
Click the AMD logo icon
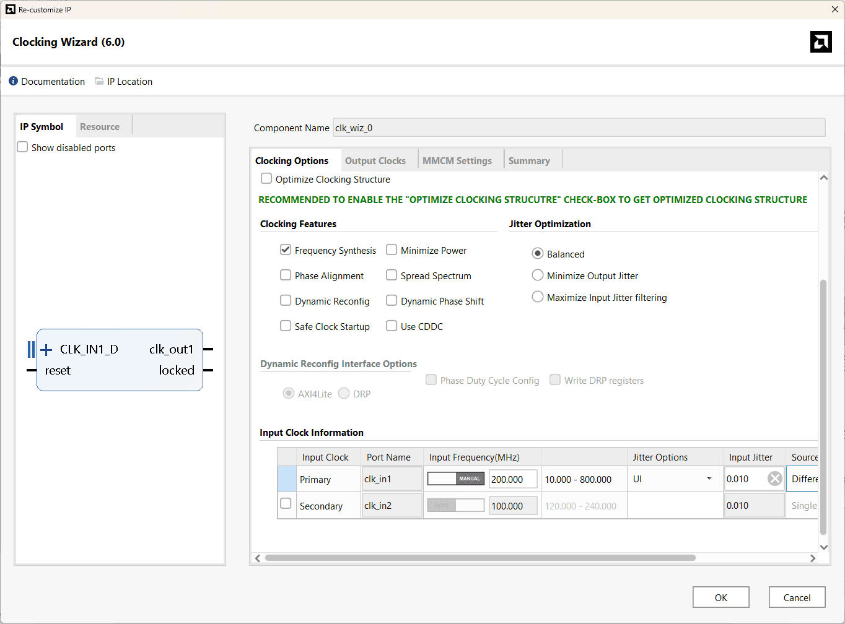click(821, 42)
